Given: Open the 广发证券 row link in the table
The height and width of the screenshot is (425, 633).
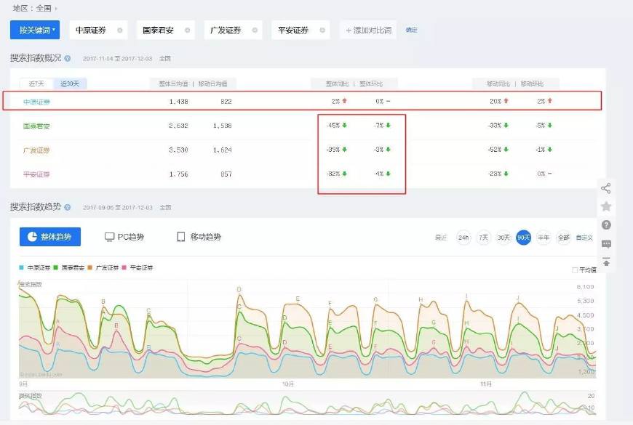Looking at the screenshot, I should click(36, 150).
